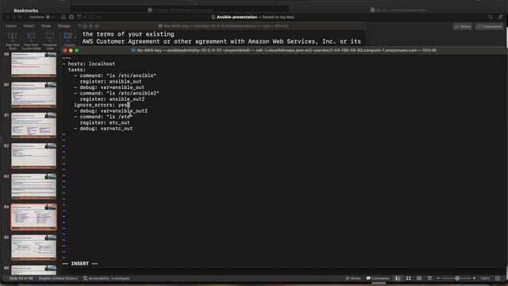Click 'debug: var=ansible_out2' line

pyautogui.click(x=110, y=111)
